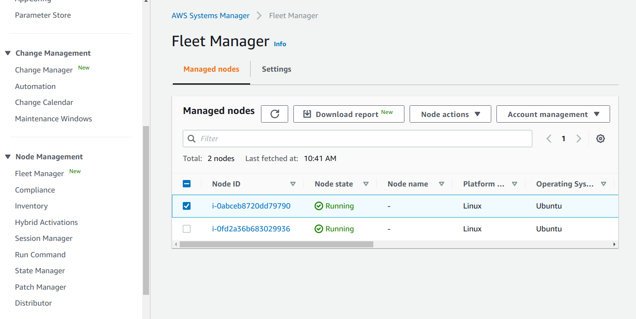Open the Node actions dropdown
Image resolution: width=636 pixels, height=319 pixels.
tap(450, 114)
